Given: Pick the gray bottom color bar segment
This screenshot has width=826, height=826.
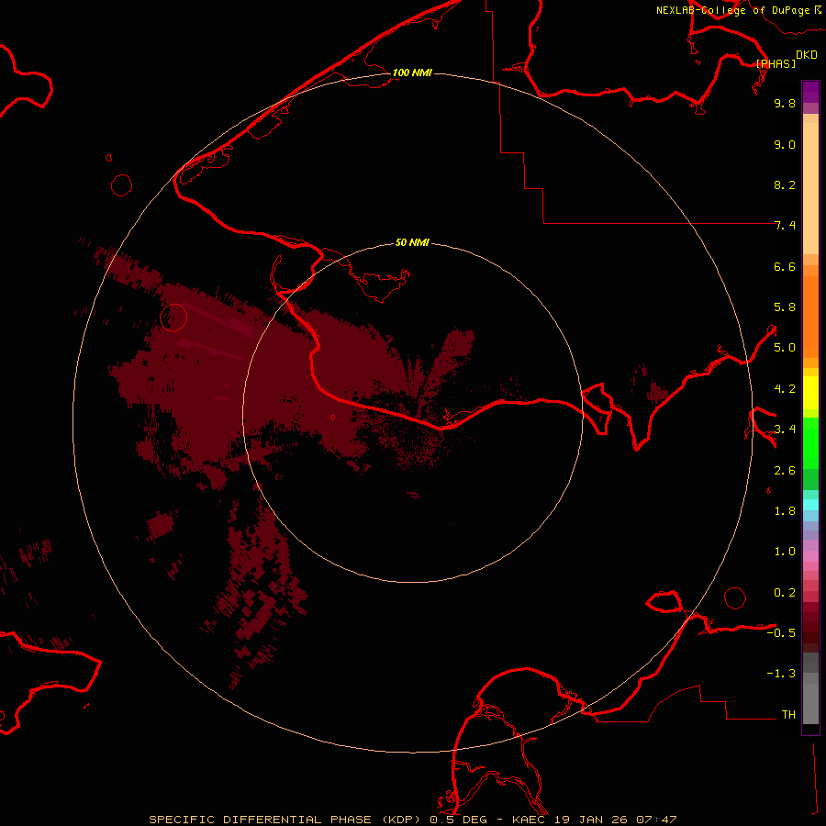Looking at the screenshot, I should click(810, 704).
